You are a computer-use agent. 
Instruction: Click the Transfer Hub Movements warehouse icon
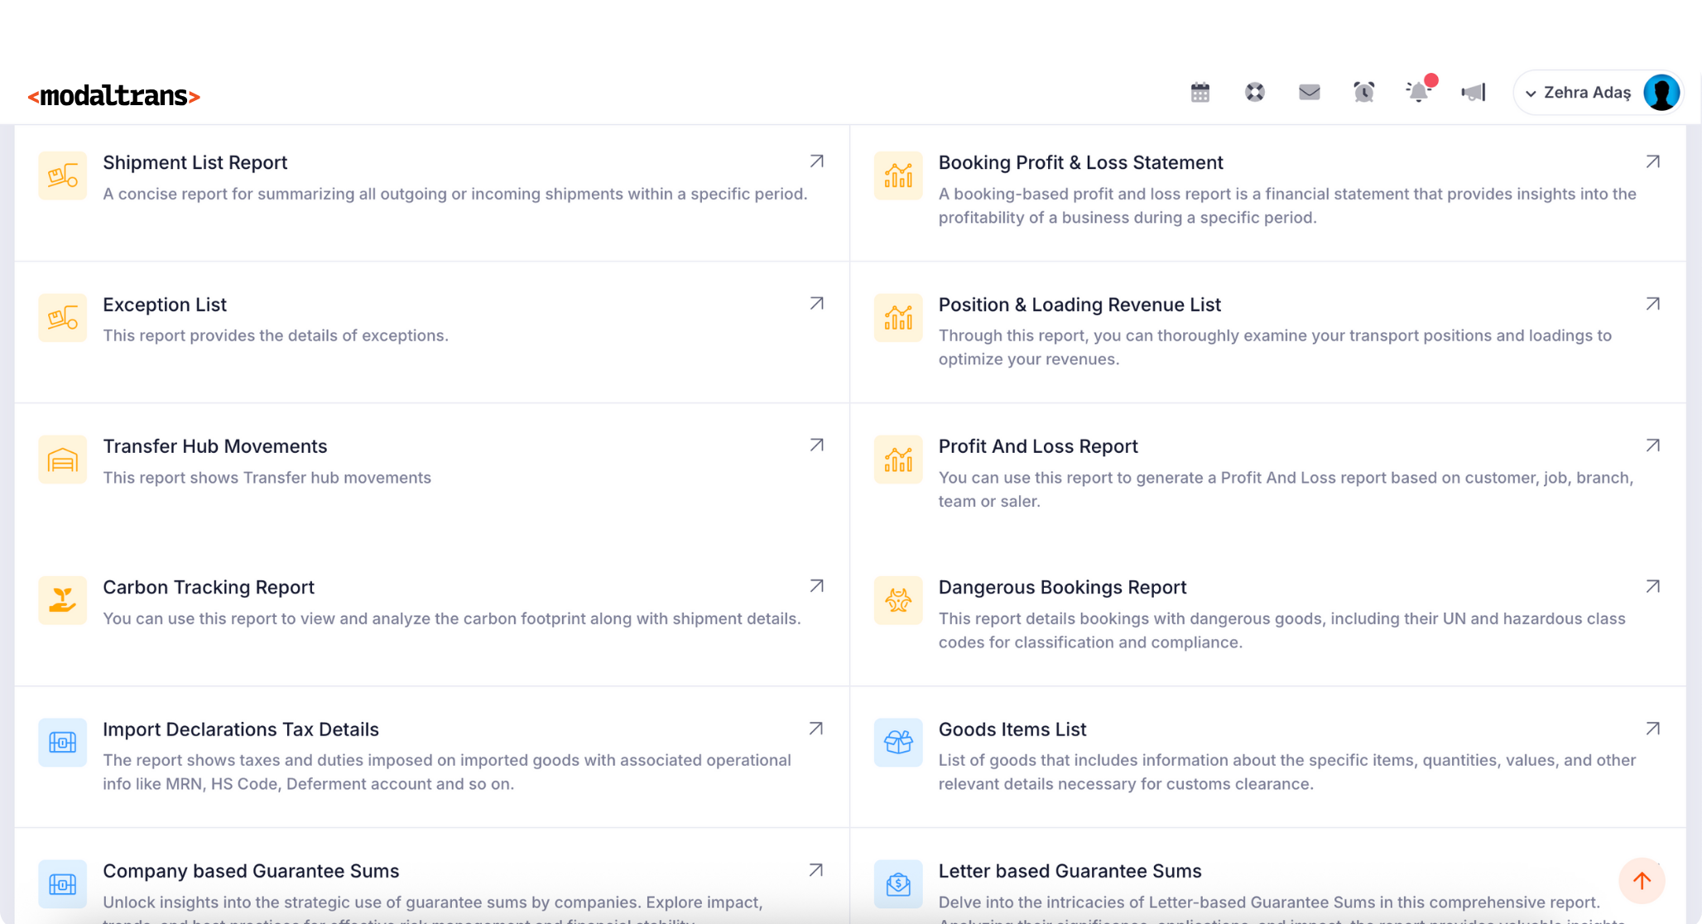click(62, 459)
